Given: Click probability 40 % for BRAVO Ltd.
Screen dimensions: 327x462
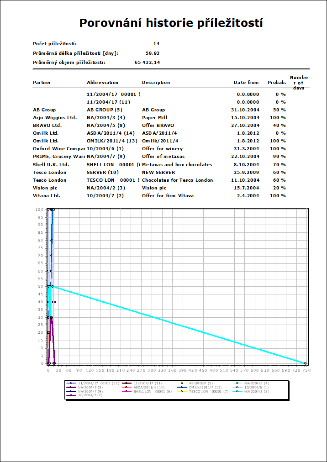Looking at the screenshot, I should coord(280,125).
